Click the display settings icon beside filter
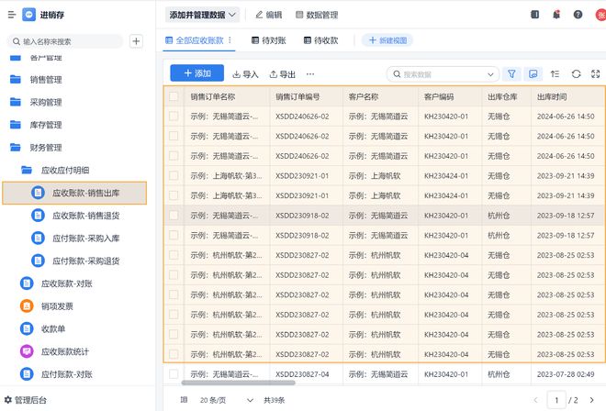Screen dimensions: 606x411 point(533,73)
